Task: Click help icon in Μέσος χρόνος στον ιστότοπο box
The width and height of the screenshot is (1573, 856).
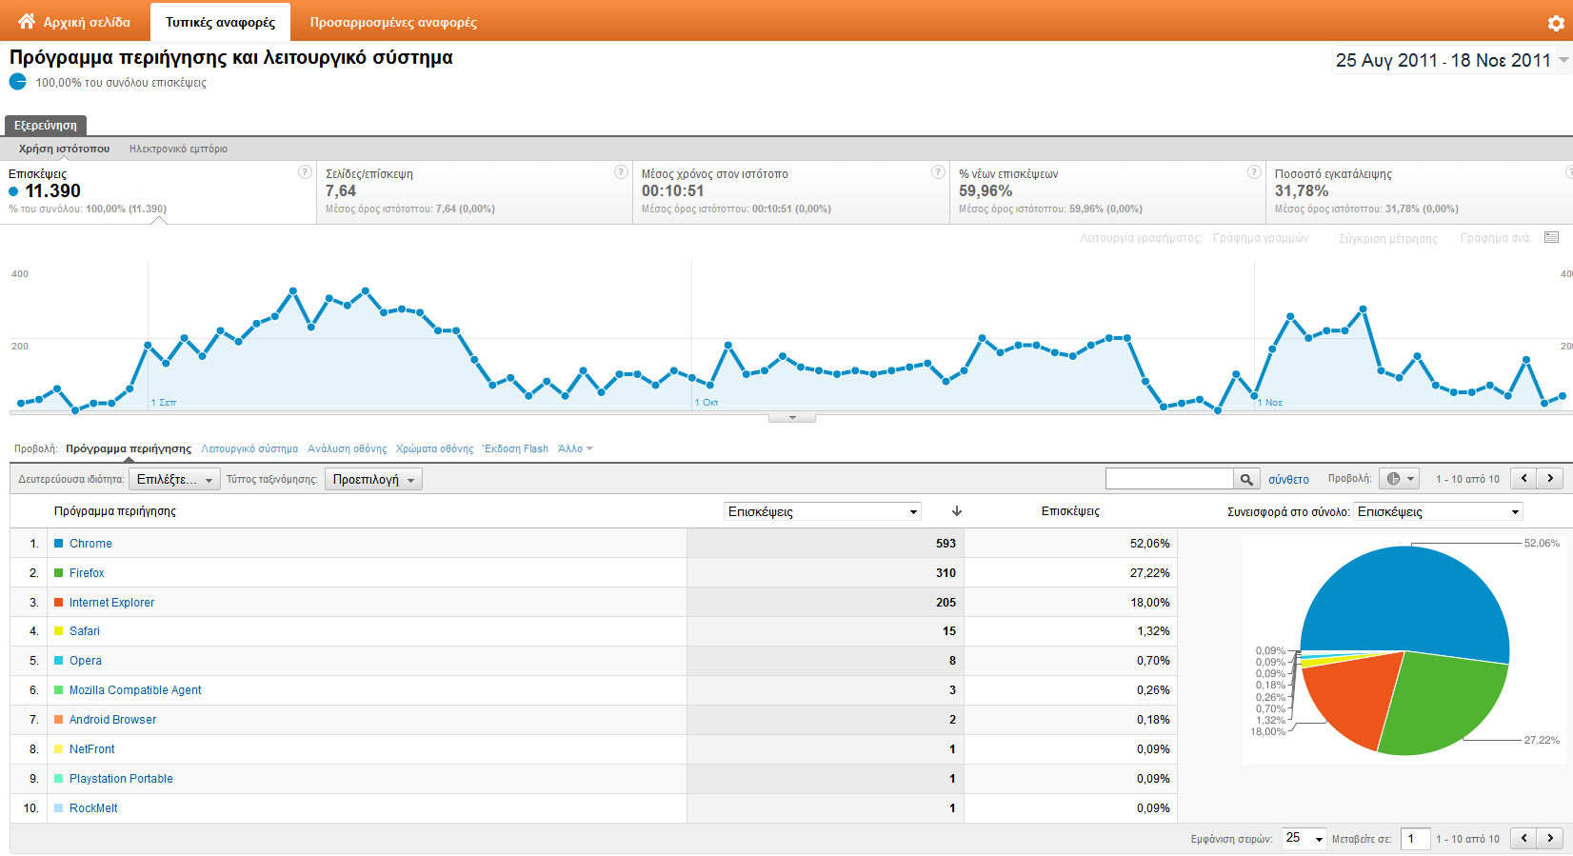Action: (x=938, y=172)
